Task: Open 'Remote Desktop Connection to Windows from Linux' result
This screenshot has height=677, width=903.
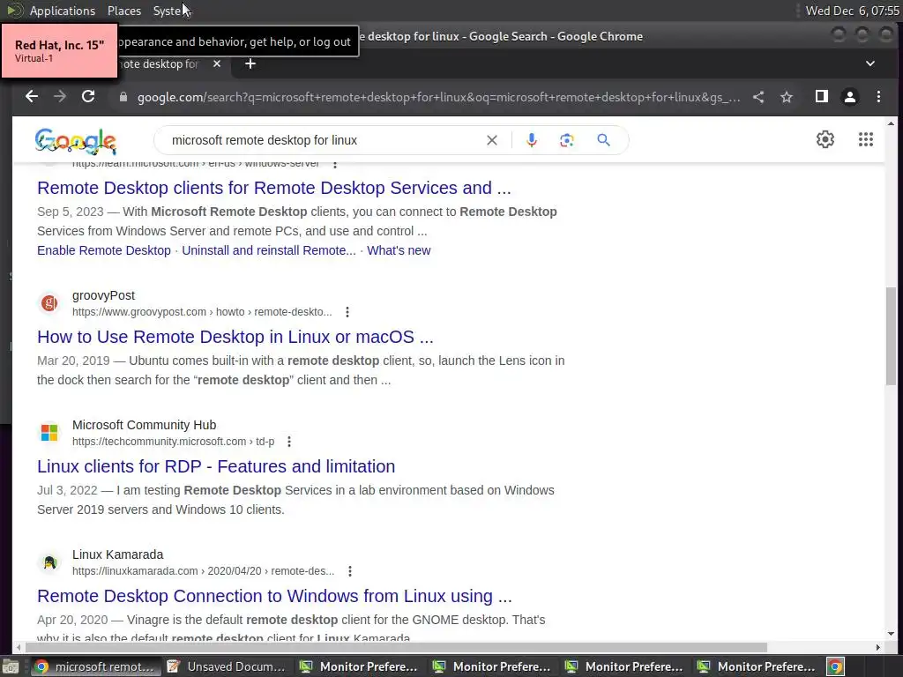Action: click(x=274, y=596)
